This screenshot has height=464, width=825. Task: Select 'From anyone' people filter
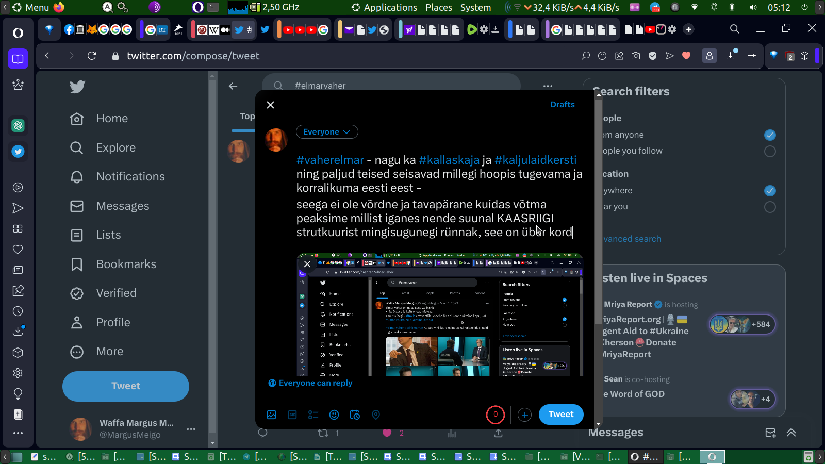coord(770,135)
